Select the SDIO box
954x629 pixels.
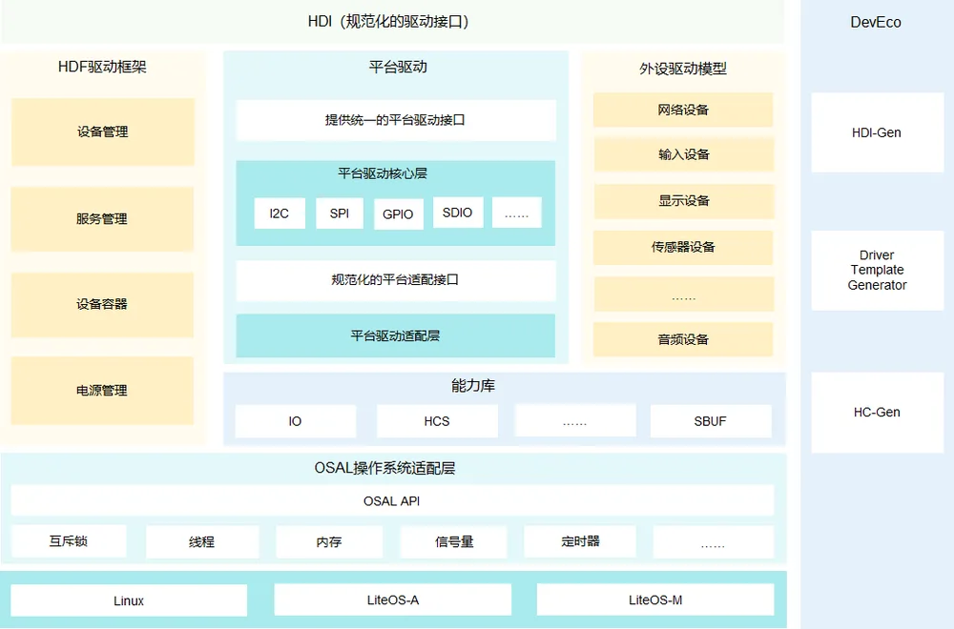pos(458,213)
